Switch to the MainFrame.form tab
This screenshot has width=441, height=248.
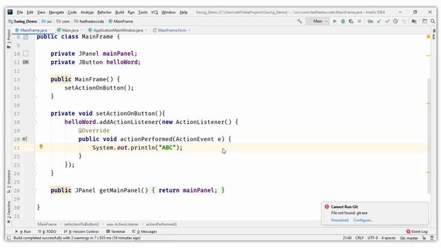[x=172, y=30]
